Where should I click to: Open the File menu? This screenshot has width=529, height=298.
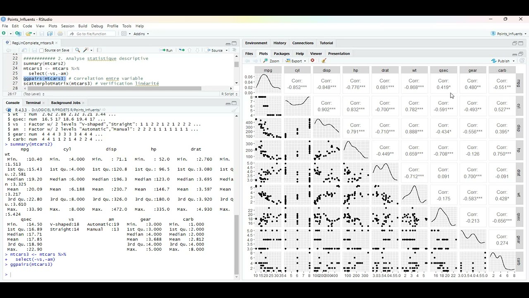5,26
